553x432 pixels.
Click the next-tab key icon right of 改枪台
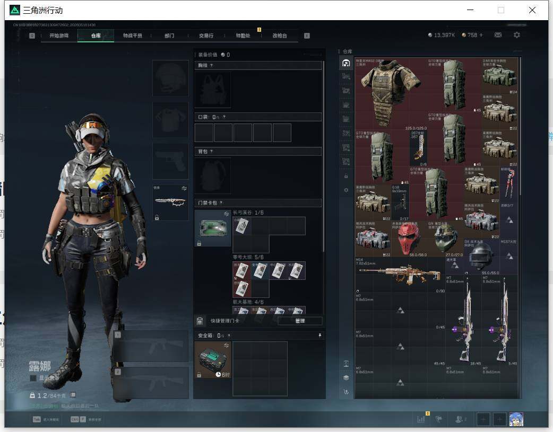click(307, 36)
